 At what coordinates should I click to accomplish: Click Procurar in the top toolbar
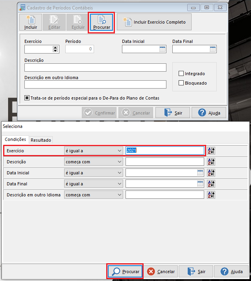click(102, 22)
